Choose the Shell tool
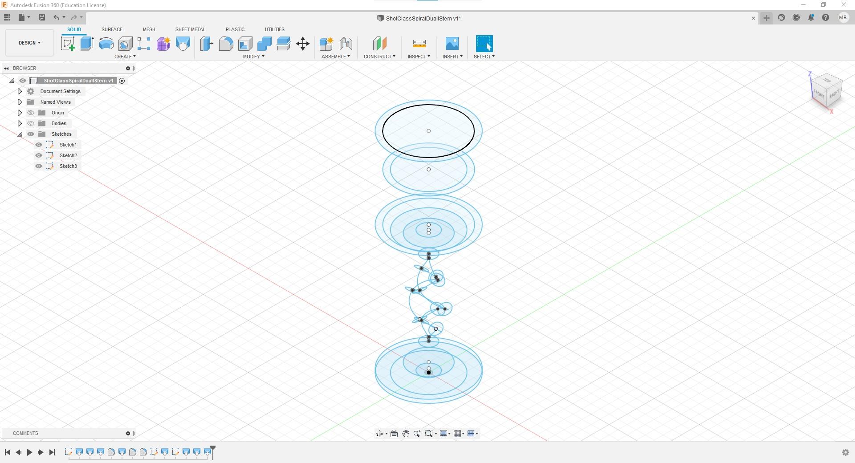 click(x=245, y=44)
